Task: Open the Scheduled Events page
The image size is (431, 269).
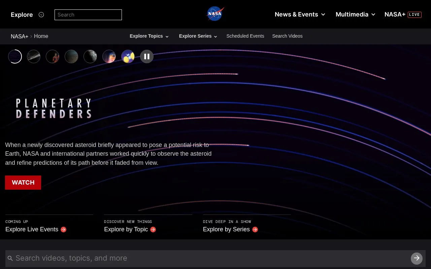Action: (x=245, y=36)
